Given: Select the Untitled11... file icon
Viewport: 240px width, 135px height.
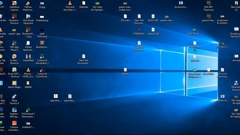Looking at the screenshot, I should pyautogui.click(x=28, y=125).
